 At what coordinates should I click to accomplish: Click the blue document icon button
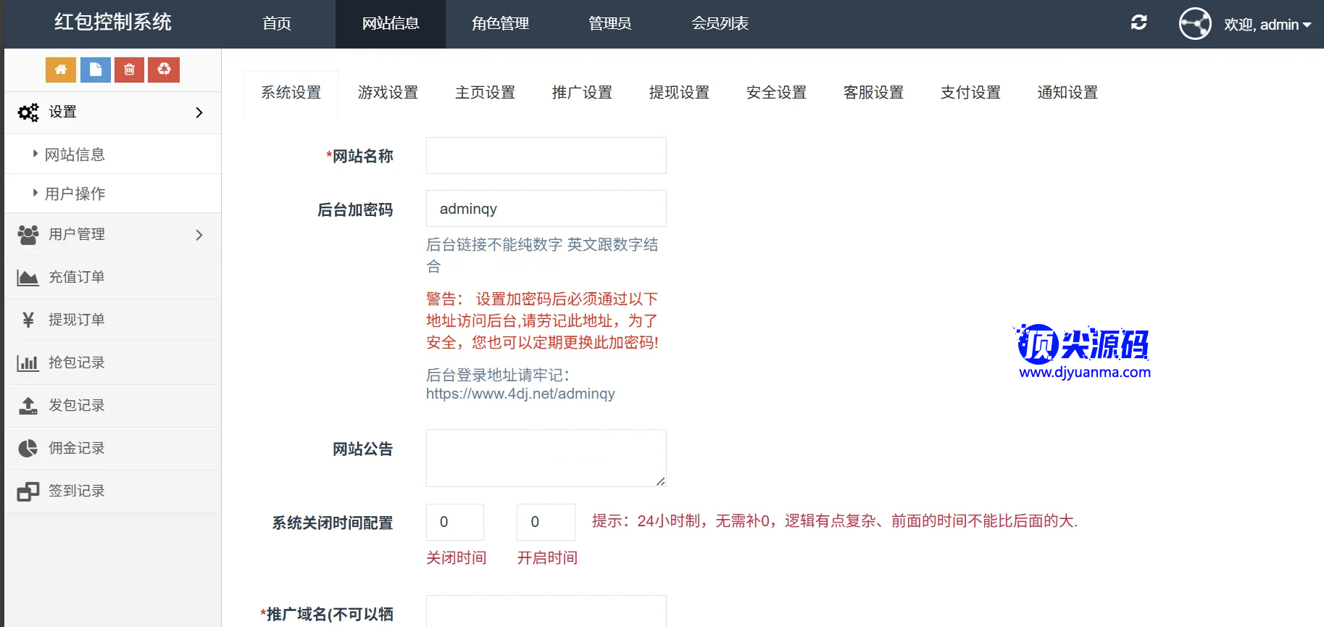(96, 70)
